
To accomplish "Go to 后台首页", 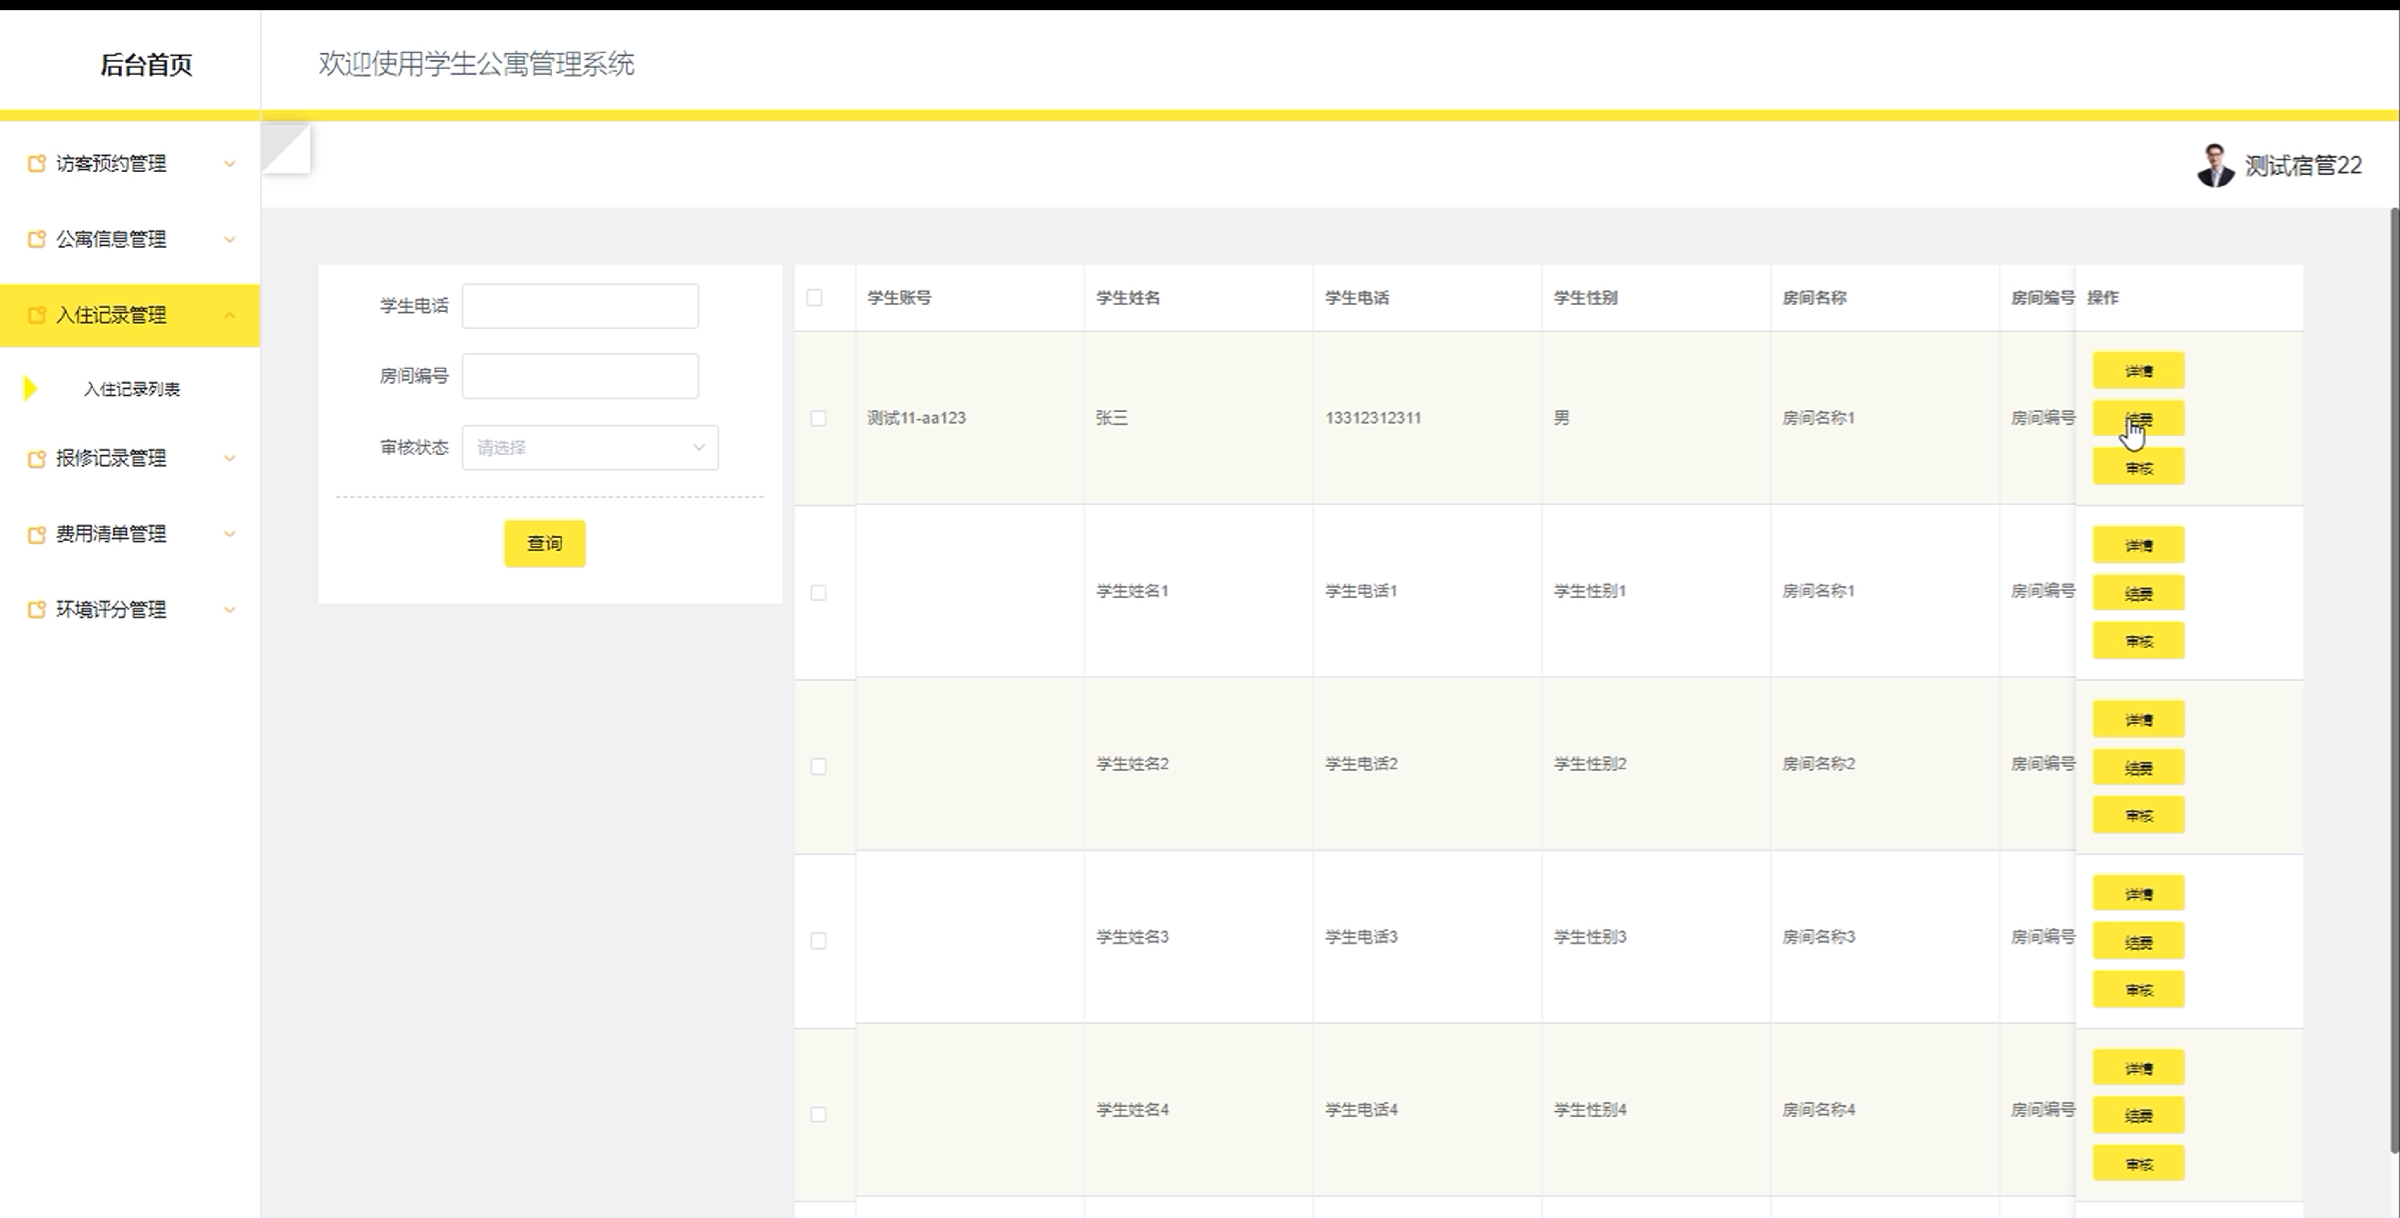I will 146,64.
